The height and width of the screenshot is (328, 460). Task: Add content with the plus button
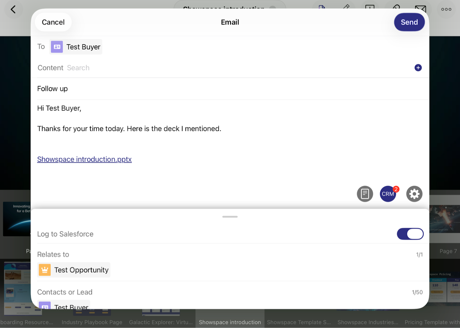418,67
